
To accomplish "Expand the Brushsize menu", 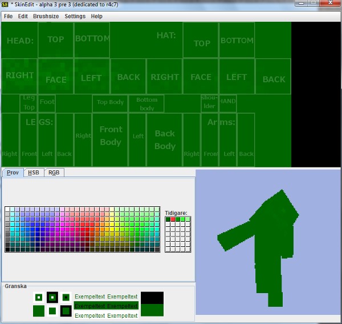I will 46,17.
